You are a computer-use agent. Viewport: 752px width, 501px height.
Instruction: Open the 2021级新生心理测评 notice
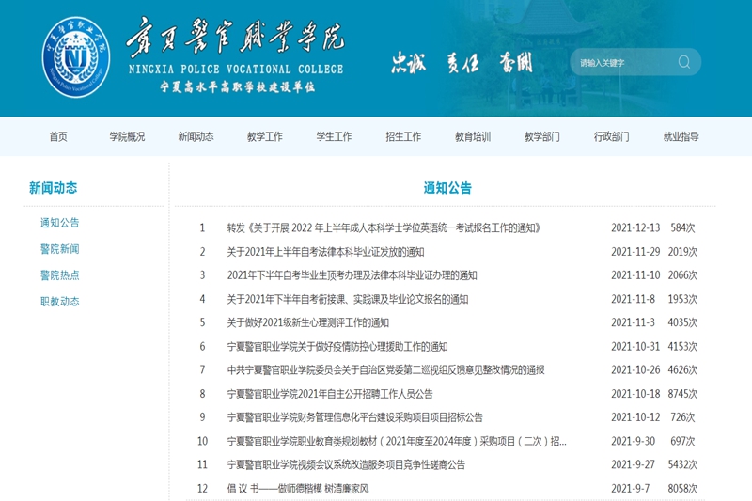click(307, 322)
